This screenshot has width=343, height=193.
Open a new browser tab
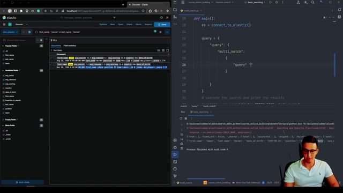tap(123, 5)
